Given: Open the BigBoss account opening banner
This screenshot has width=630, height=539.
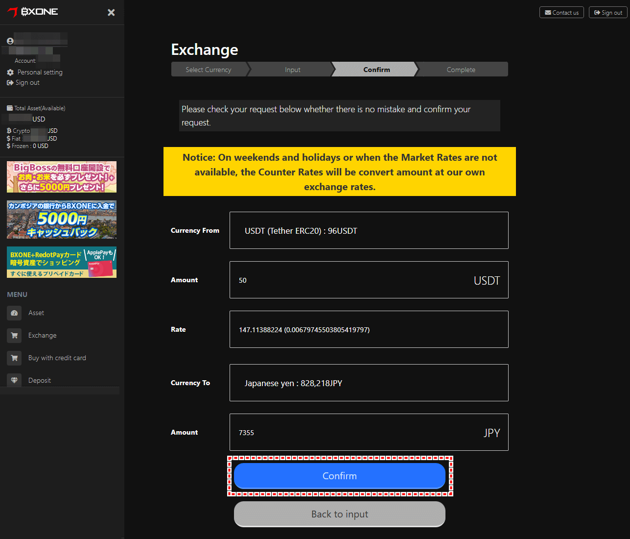Looking at the screenshot, I should click(62, 177).
